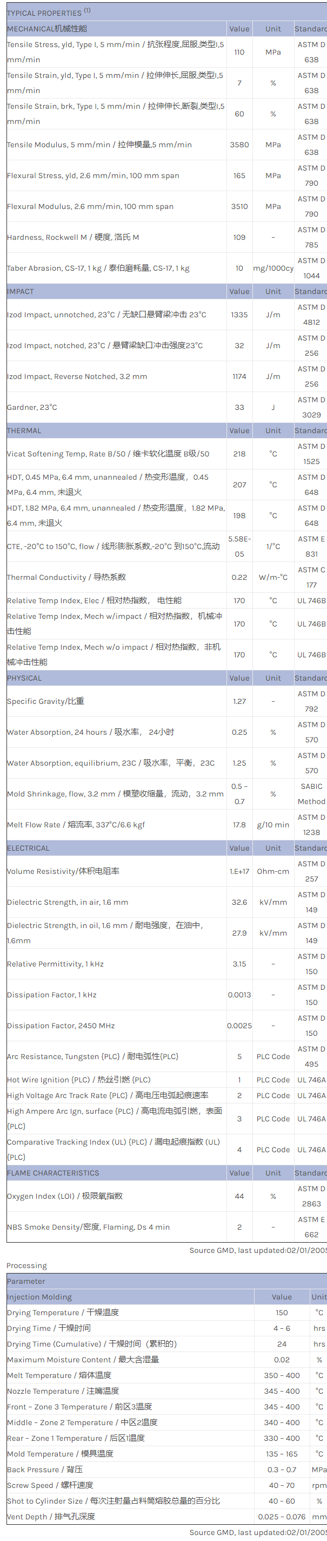Select the Tensile Modulus property row label
This screenshot has width=327, height=1541.
99,145
